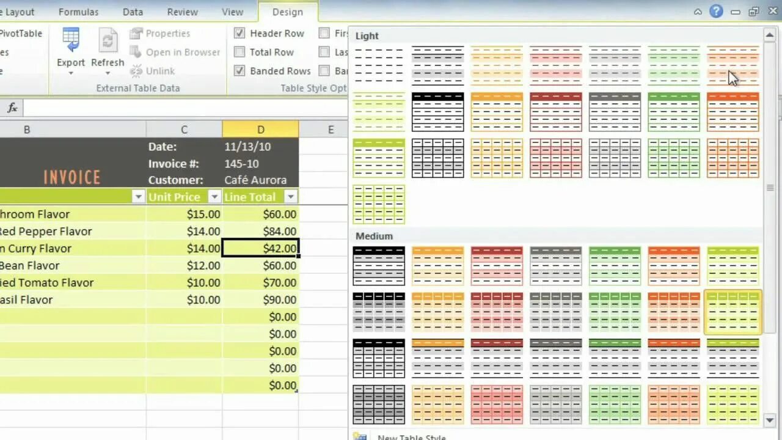Click the Properties icon in External Table Data

(136, 34)
